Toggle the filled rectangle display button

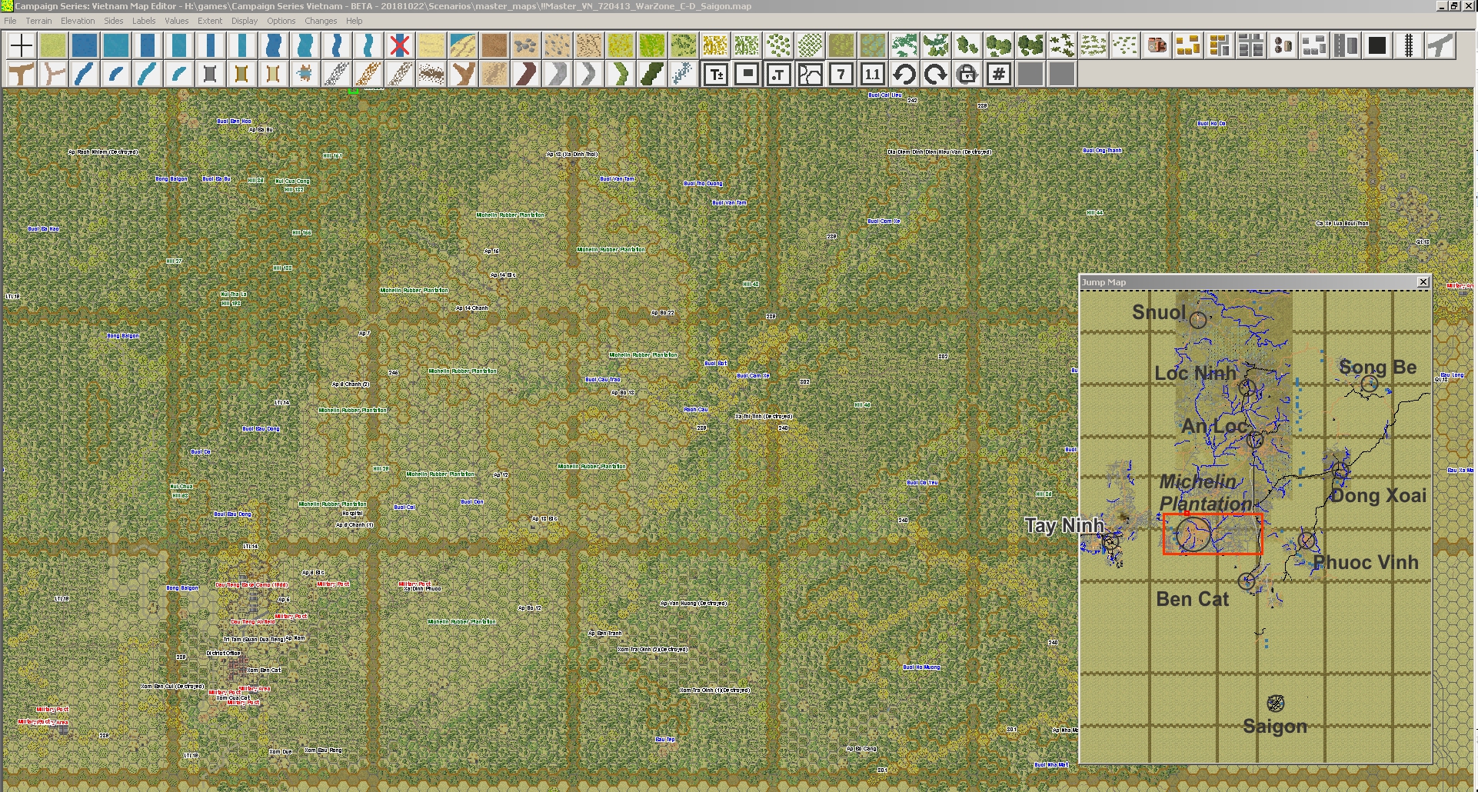747,75
